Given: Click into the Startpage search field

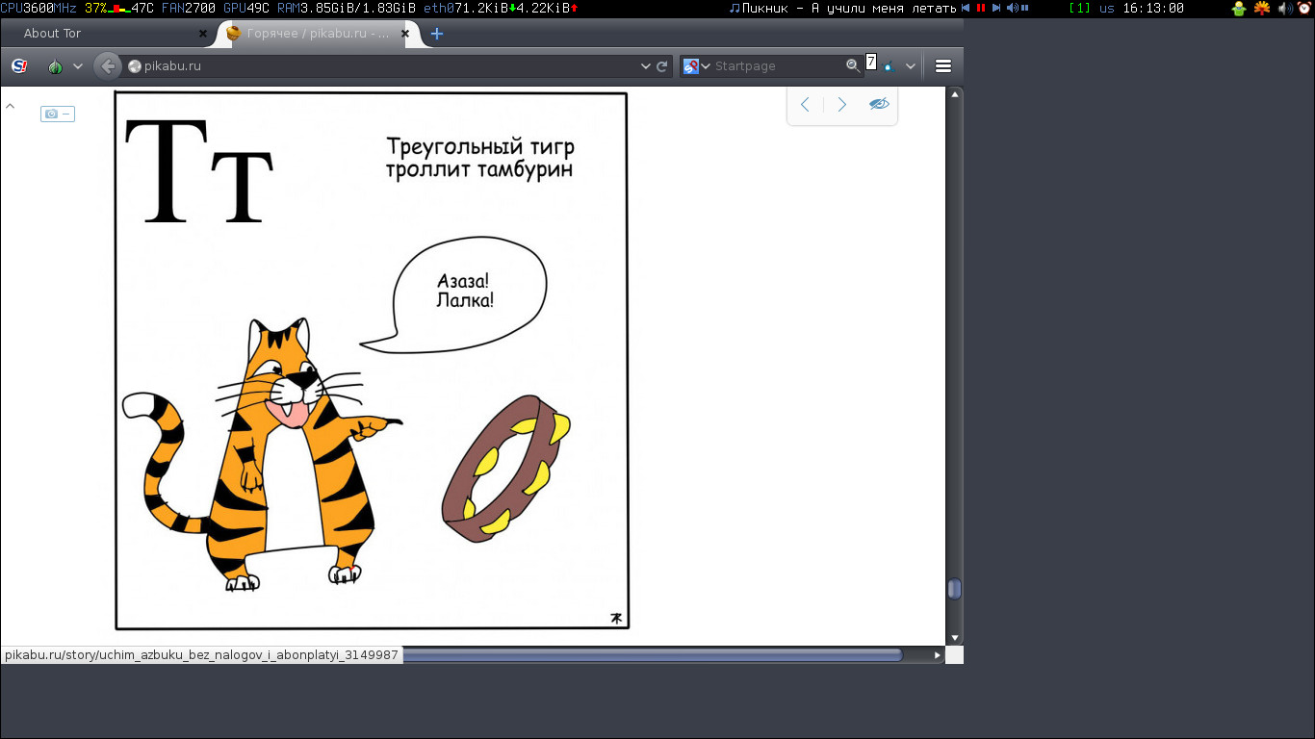Looking at the screenshot, I should (x=778, y=66).
